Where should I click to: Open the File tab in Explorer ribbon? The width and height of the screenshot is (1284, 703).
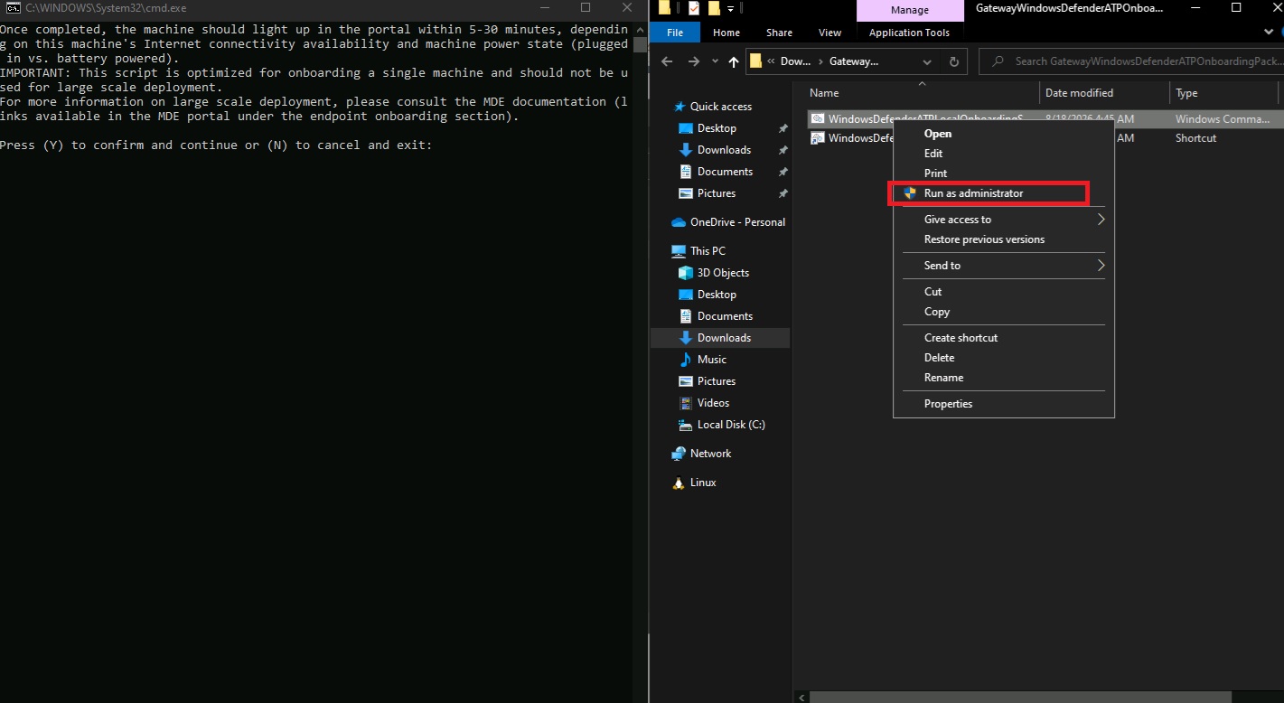click(675, 33)
